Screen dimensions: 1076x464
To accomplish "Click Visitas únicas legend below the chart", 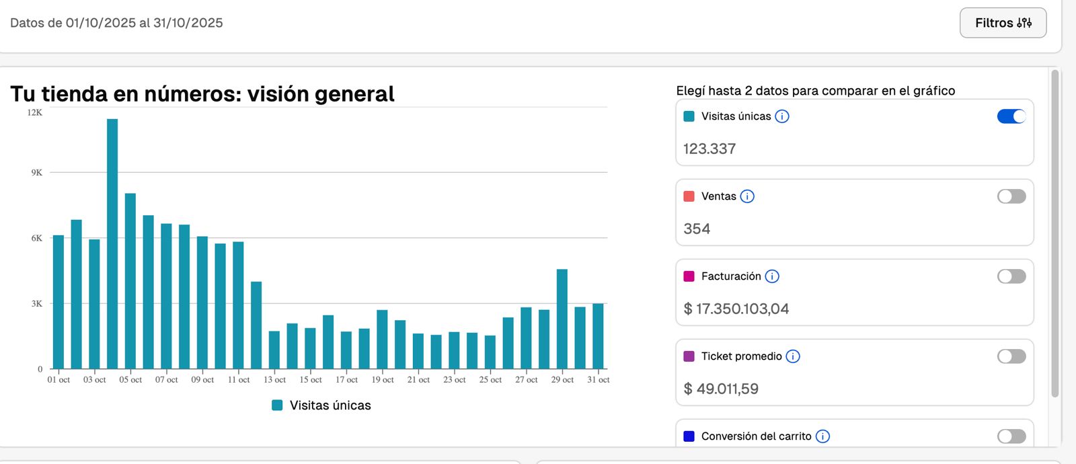I will (x=321, y=405).
